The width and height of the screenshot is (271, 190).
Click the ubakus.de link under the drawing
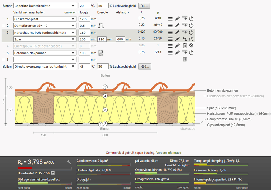coord(188,129)
